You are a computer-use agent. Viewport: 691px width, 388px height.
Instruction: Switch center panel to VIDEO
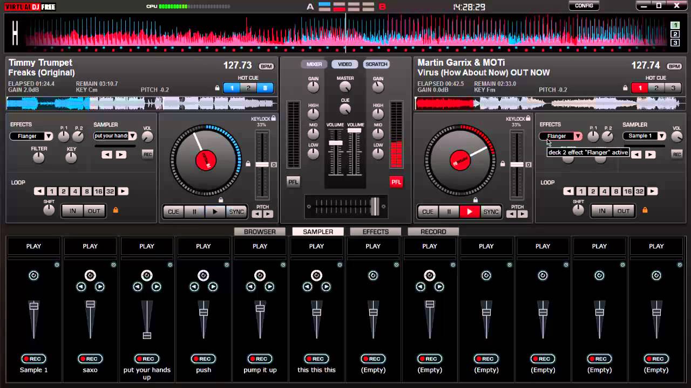pos(345,64)
